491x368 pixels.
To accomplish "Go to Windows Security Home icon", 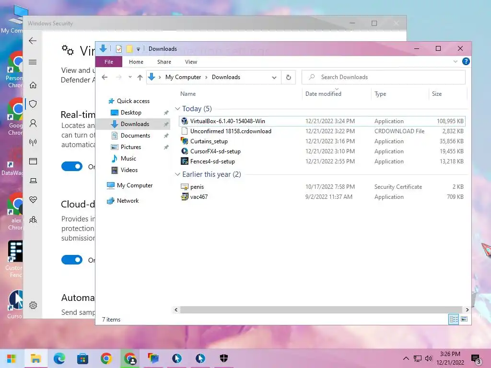I will point(33,85).
